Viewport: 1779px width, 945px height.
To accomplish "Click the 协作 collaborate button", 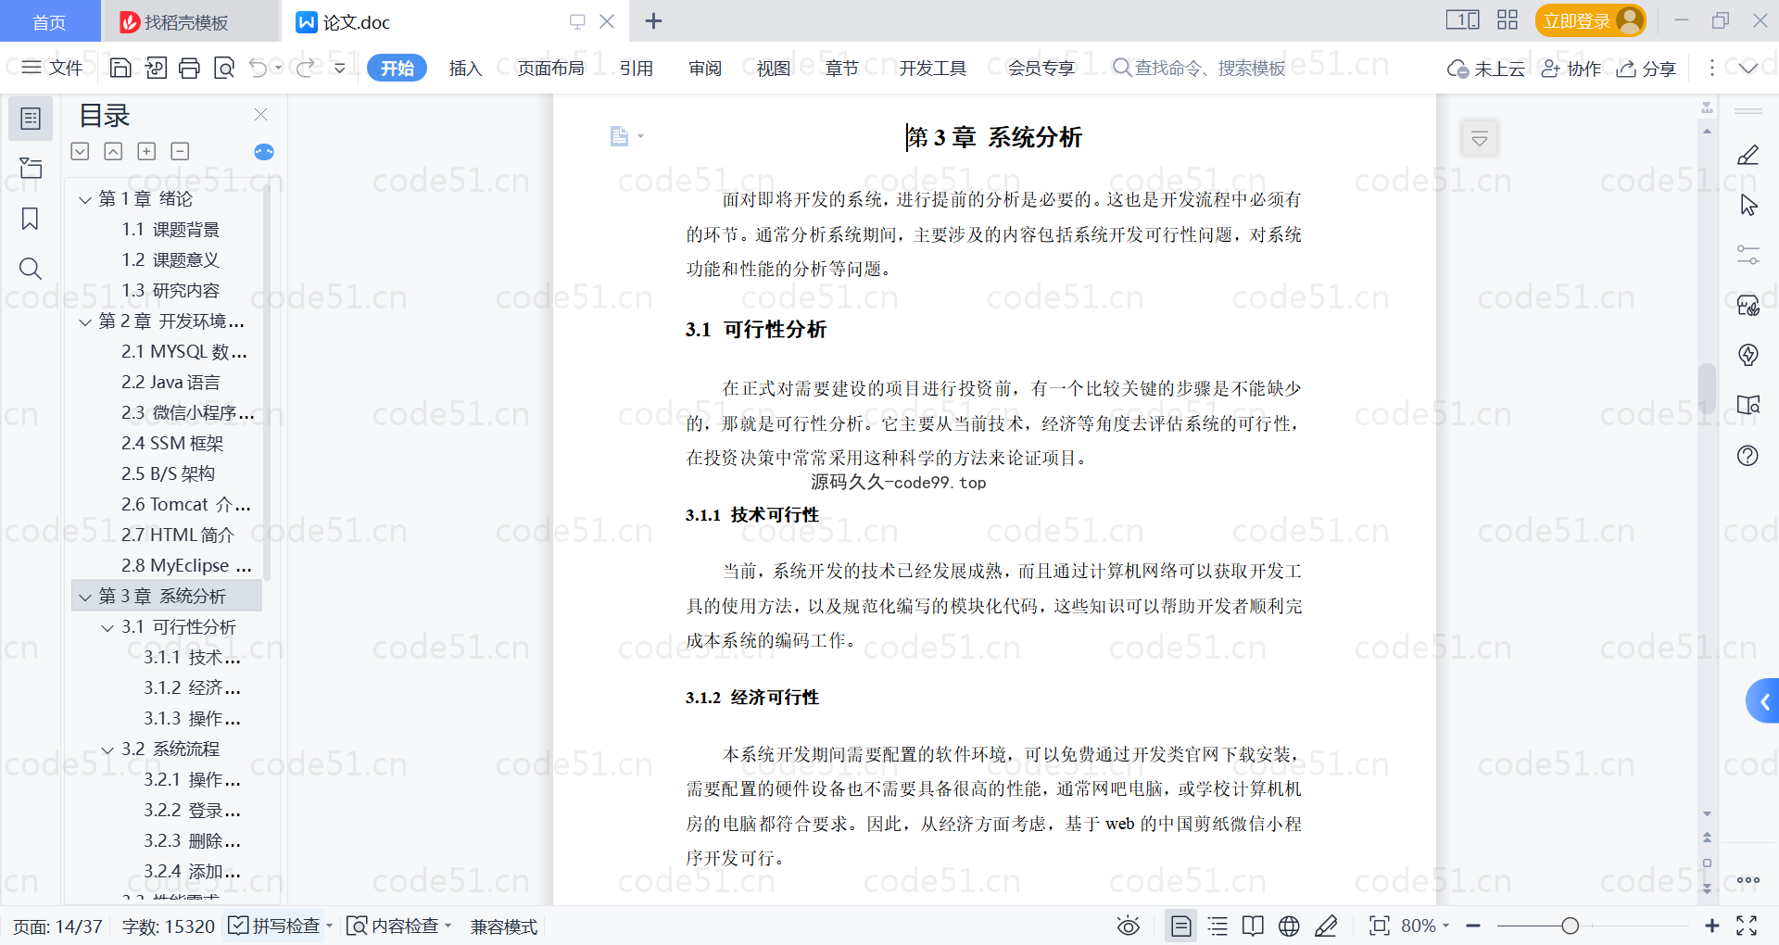I will pos(1571,68).
